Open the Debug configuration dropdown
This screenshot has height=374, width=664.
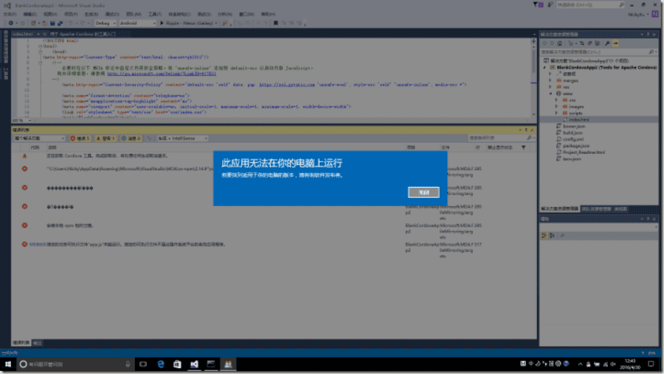point(106,24)
